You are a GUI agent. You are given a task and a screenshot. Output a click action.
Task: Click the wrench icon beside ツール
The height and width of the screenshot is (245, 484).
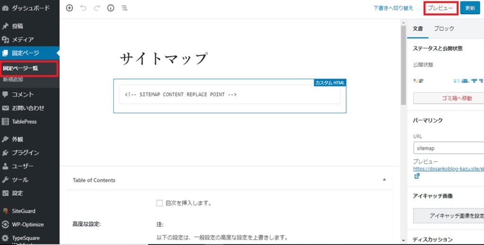5,180
